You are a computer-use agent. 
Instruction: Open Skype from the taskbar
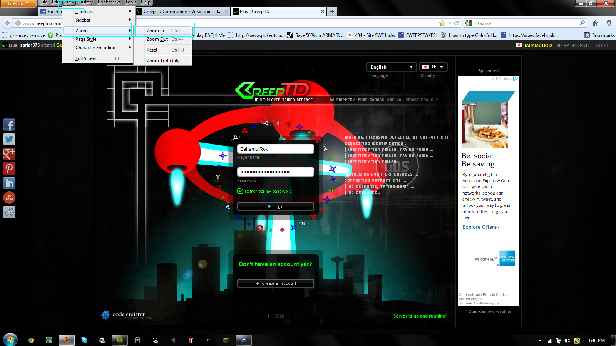click(x=84, y=340)
